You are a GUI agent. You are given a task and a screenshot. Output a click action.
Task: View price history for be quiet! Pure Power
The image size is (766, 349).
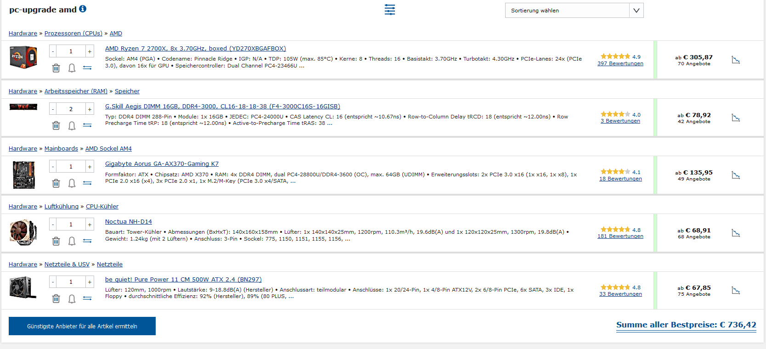736,291
